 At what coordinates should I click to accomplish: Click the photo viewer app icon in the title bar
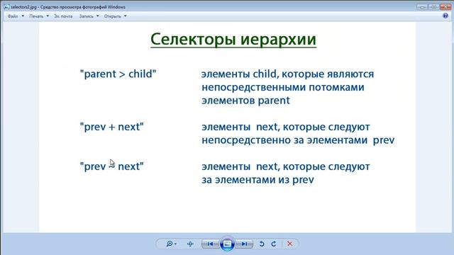[6, 7]
